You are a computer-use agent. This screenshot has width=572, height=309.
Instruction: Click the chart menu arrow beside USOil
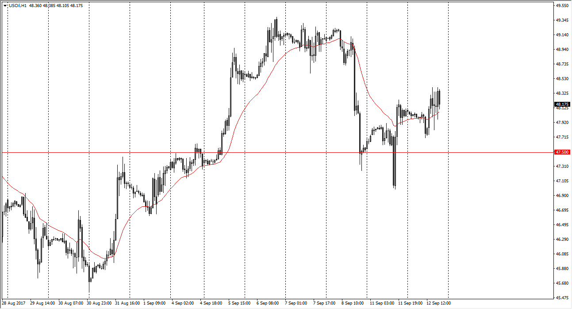tap(5, 6)
